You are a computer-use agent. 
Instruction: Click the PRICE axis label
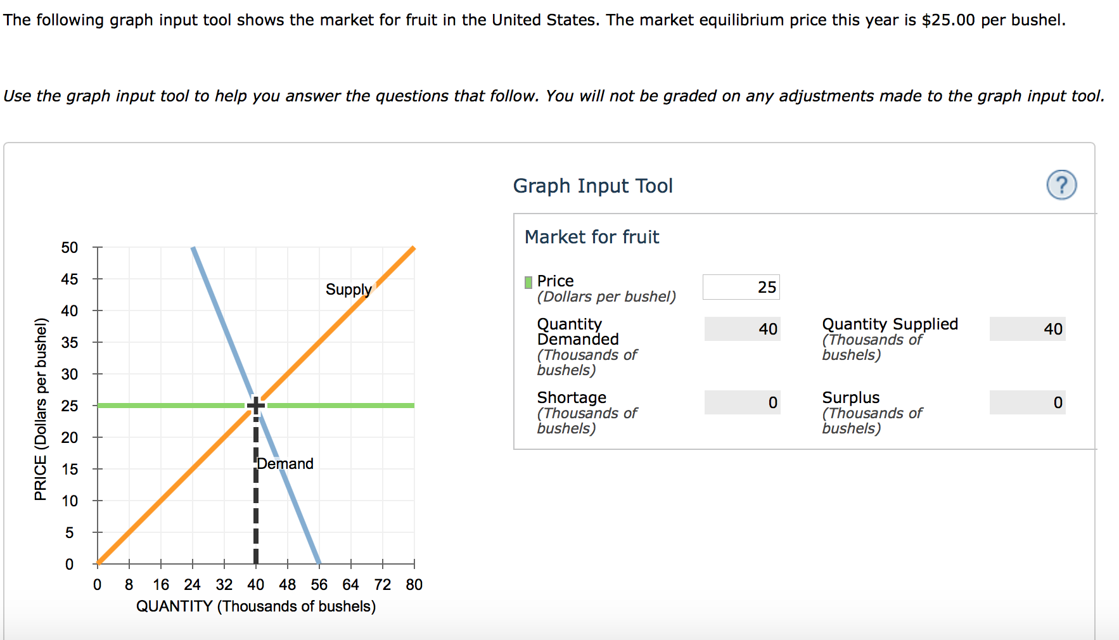(x=40, y=409)
